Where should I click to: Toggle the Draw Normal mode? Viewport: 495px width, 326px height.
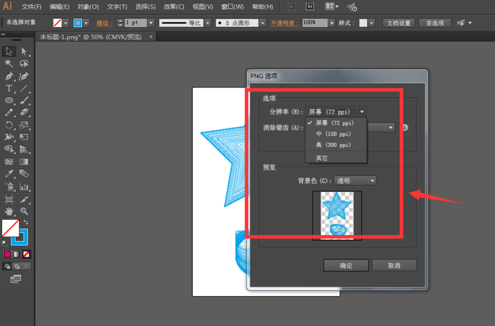7,266
